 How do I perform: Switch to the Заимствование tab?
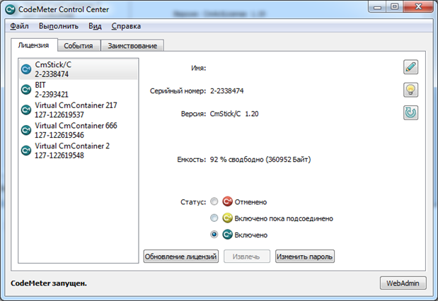point(132,46)
